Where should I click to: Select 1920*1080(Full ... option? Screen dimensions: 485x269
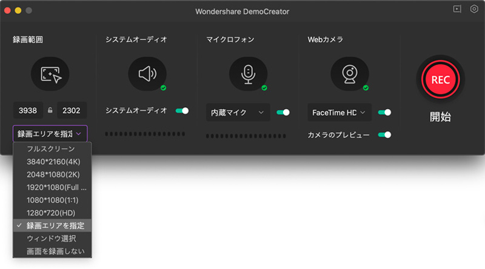tap(52, 187)
